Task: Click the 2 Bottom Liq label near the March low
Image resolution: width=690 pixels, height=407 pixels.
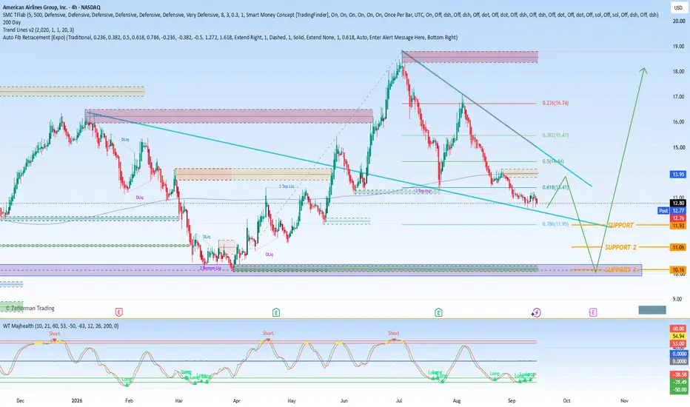Action: [210, 268]
